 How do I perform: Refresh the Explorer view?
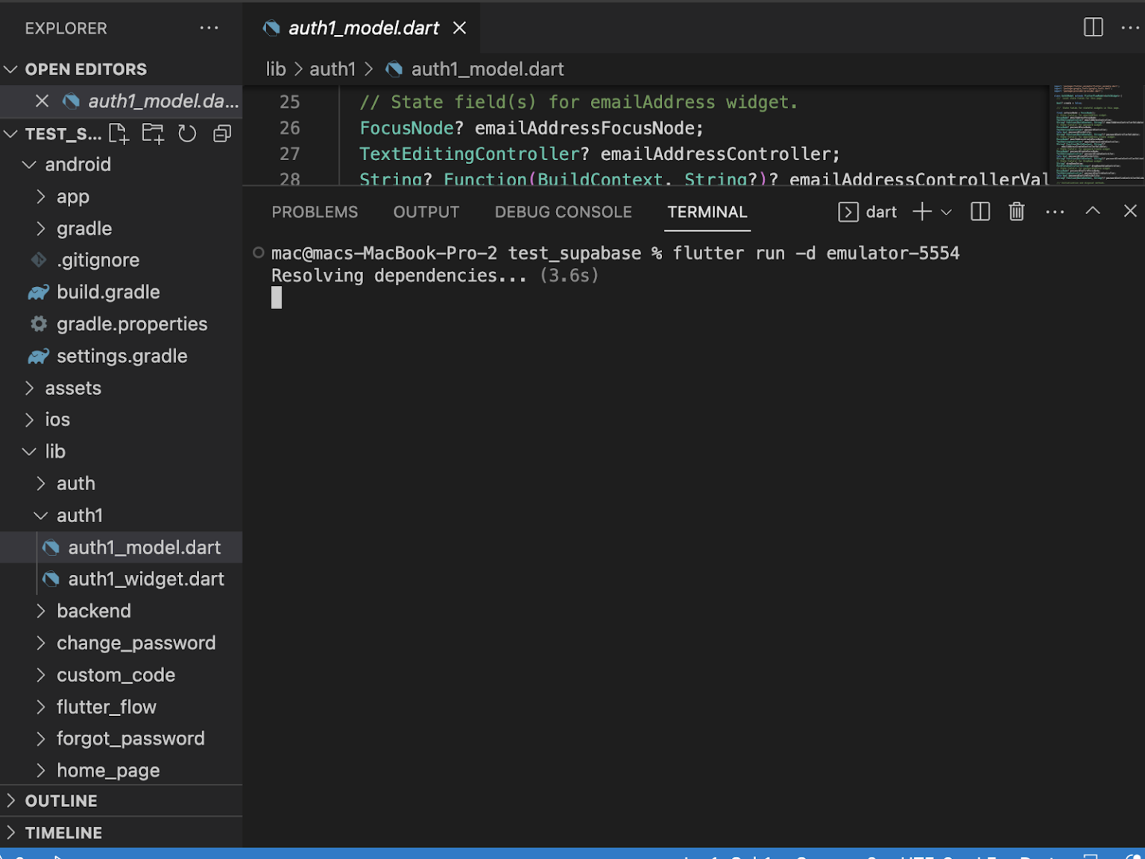[186, 133]
